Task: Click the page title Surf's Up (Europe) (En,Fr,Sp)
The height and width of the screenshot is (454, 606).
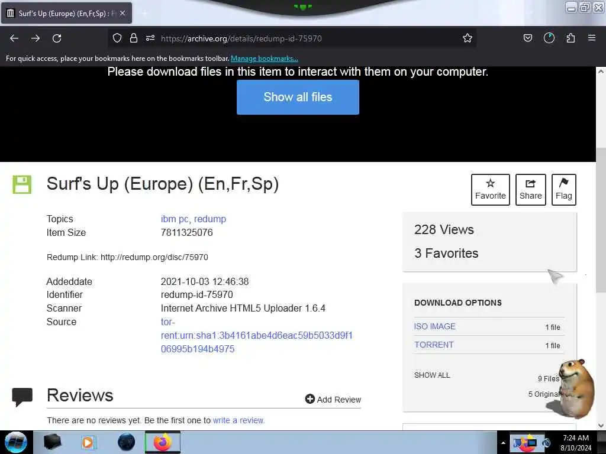Action: (163, 184)
